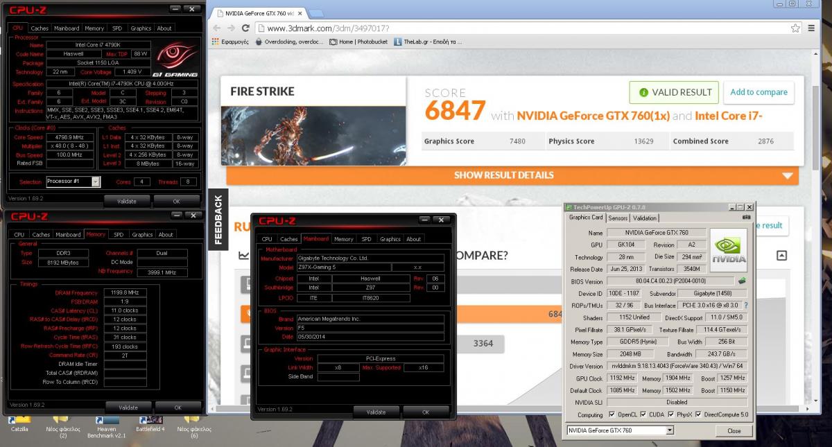Screen dimensions: 832x447
Task: Open the Battlefield 4 desktop shortcut
Action: coord(150,424)
